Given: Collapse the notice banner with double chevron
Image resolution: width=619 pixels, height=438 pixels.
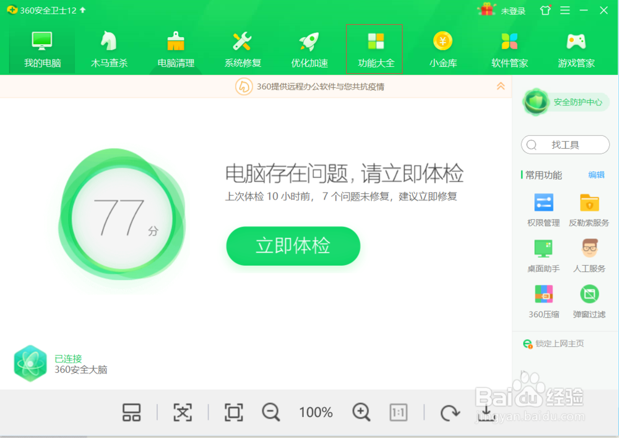Looking at the screenshot, I should (501, 86).
